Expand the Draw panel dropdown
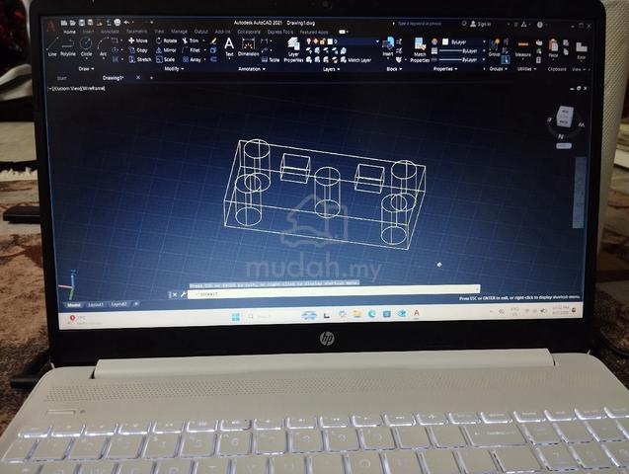629x474 pixels. [86, 69]
